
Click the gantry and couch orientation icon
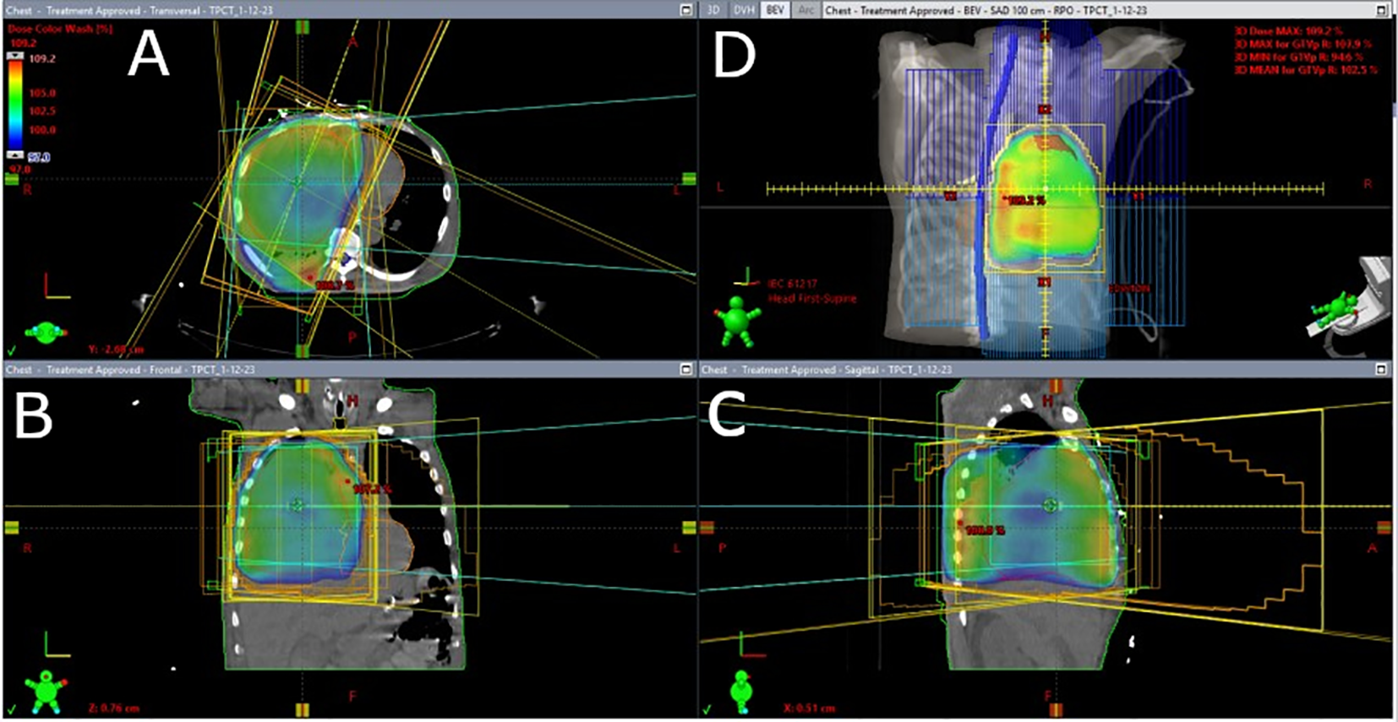1350,307
